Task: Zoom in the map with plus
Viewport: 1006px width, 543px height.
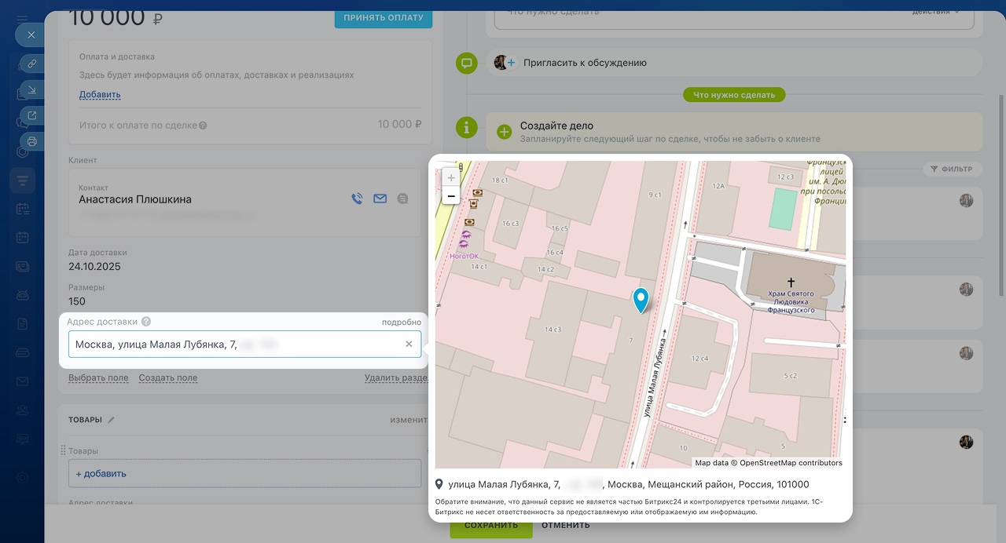Action: point(450,178)
